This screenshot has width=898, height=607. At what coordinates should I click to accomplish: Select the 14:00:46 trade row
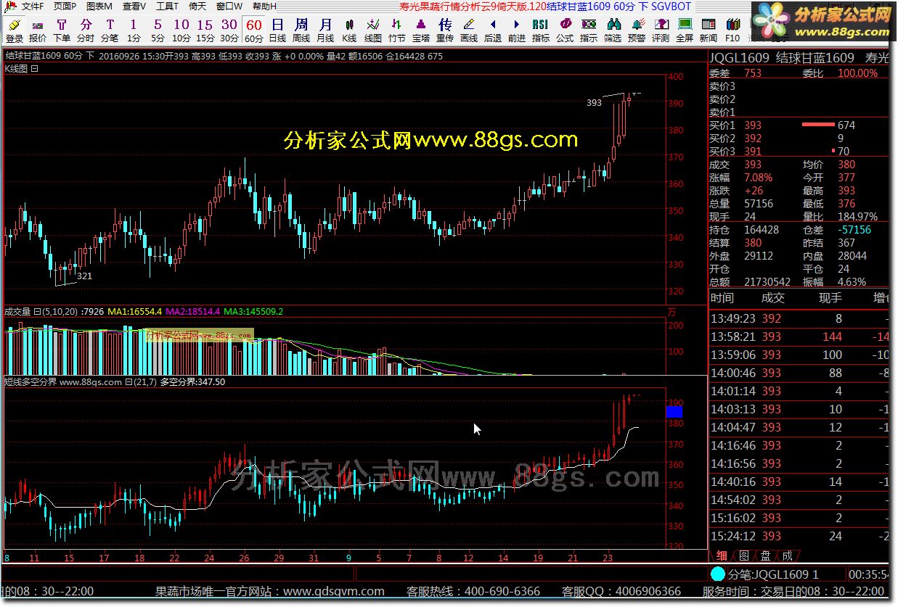click(799, 373)
